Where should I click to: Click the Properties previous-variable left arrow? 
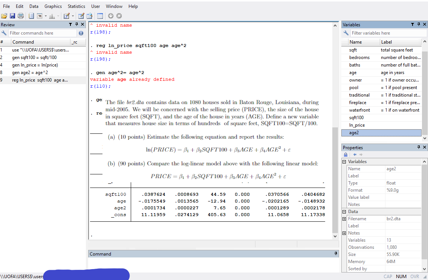[x=355, y=154]
